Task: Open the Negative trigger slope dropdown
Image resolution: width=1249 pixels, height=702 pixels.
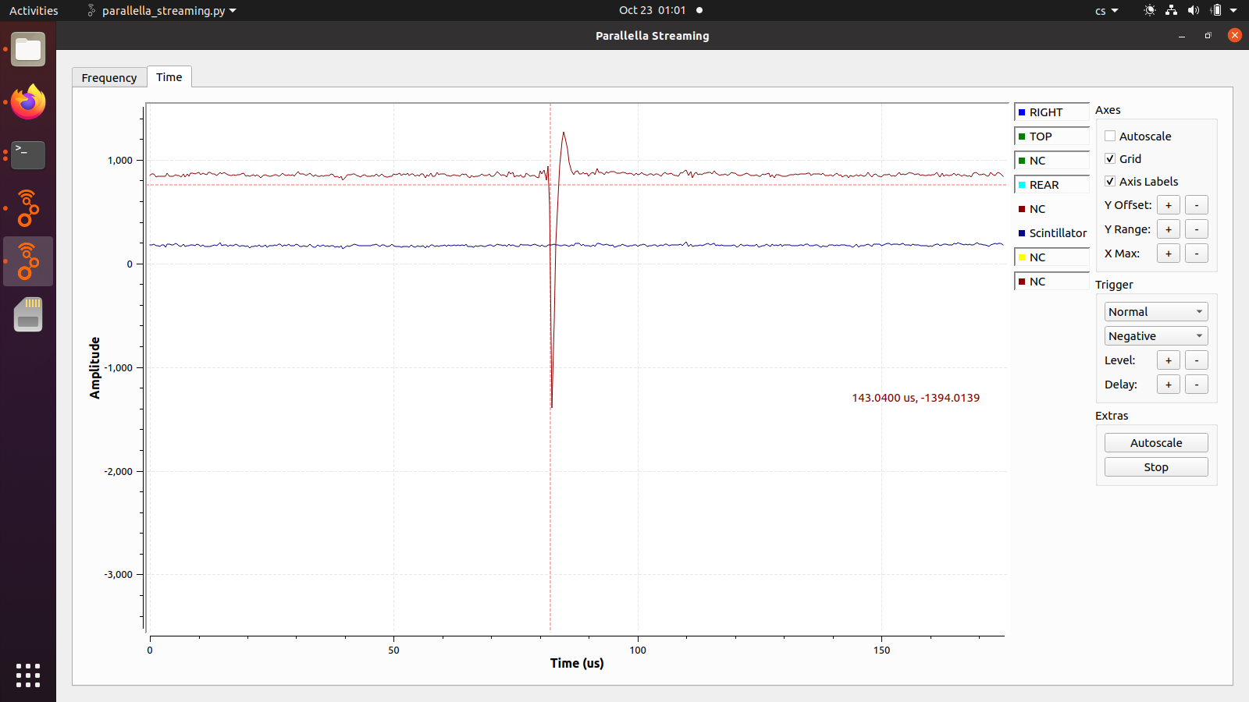Action: [1156, 336]
